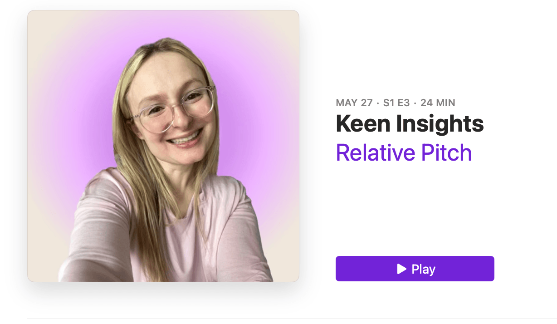The width and height of the screenshot is (557, 324).
Task: Click the word Play on the purple button
Action: click(x=423, y=269)
